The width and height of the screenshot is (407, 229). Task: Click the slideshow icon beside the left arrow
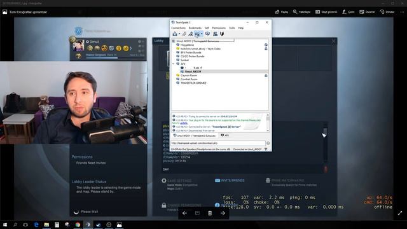(x=197, y=213)
